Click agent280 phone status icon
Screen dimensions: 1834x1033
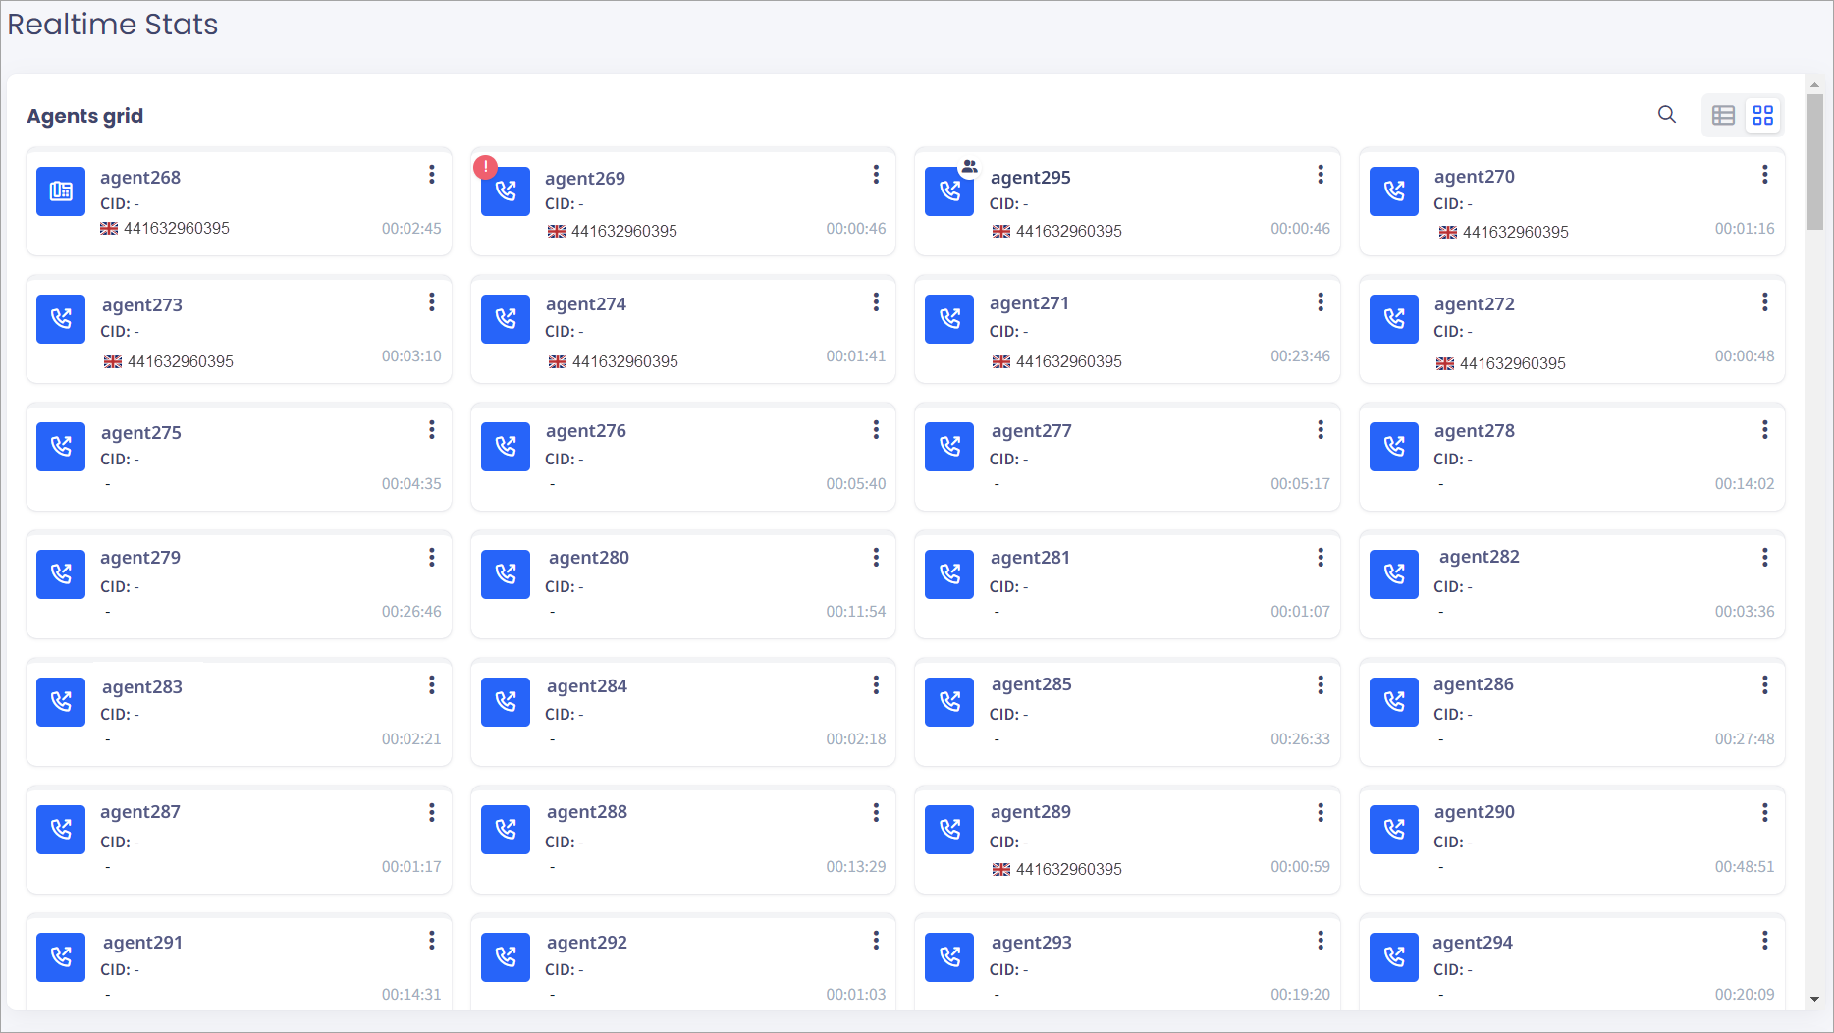[506, 574]
